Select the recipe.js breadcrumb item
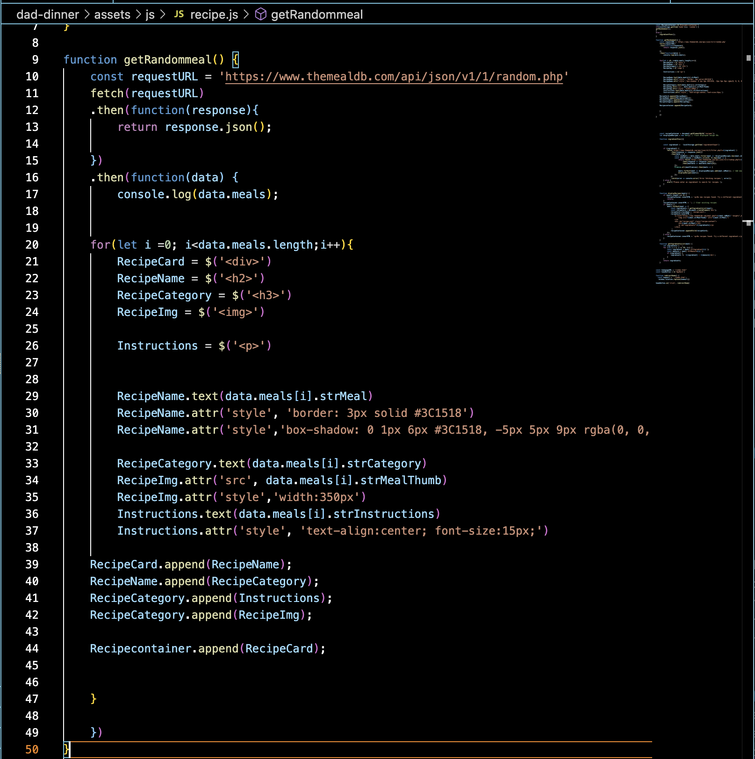The height and width of the screenshot is (759, 755). click(x=214, y=14)
